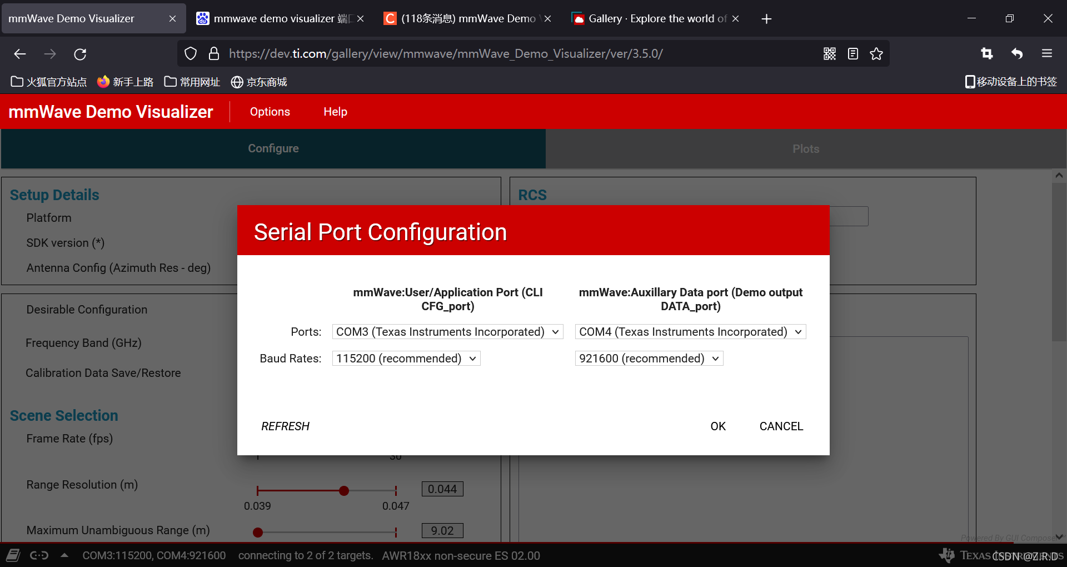
Task: Switch to Gallery Explore the world tab
Action: (656, 19)
